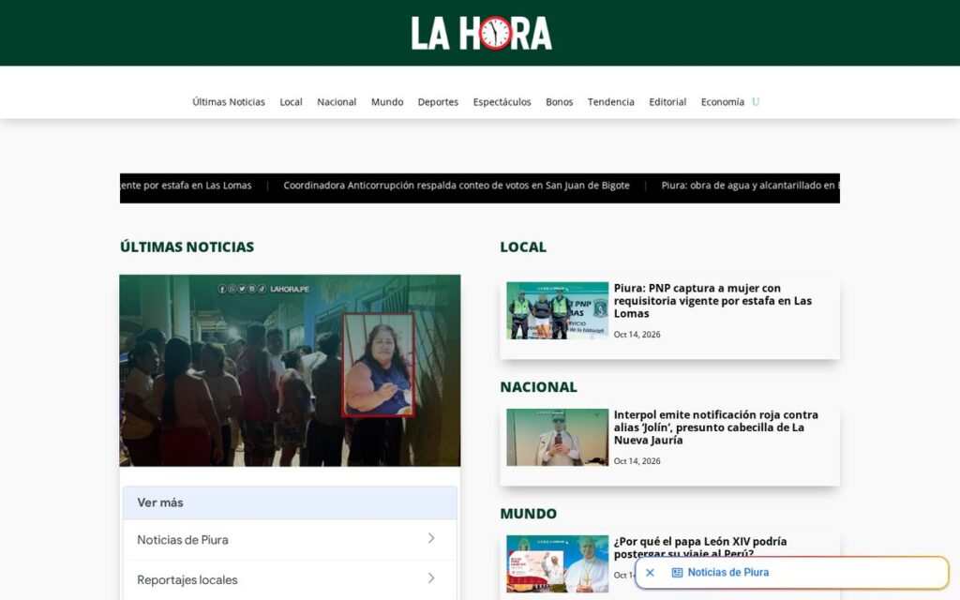Expand Noticias de Piura chevron arrow
The image size is (960, 600).
click(x=431, y=538)
